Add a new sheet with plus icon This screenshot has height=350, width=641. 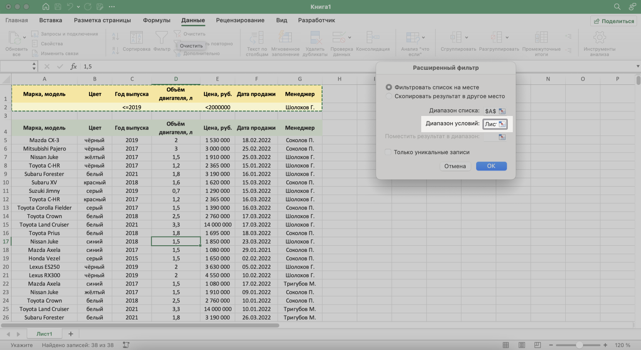pyautogui.click(x=71, y=334)
